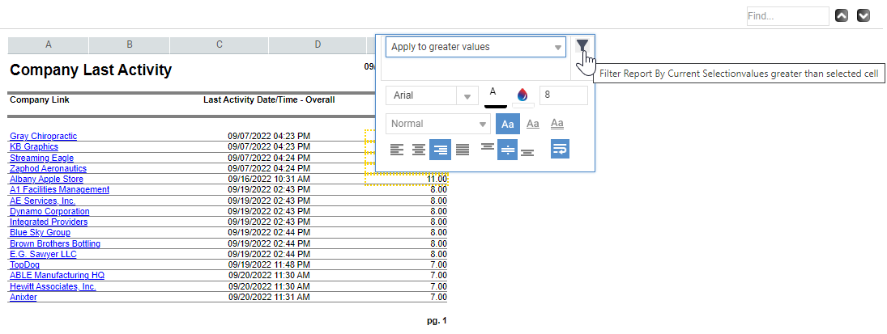Select column A header
Screen dimensions: 887x334
(49, 44)
